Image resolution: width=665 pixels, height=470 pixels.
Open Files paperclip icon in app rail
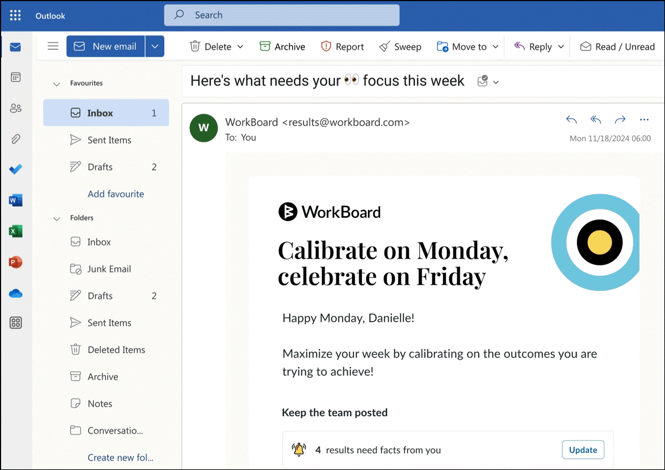click(16, 139)
